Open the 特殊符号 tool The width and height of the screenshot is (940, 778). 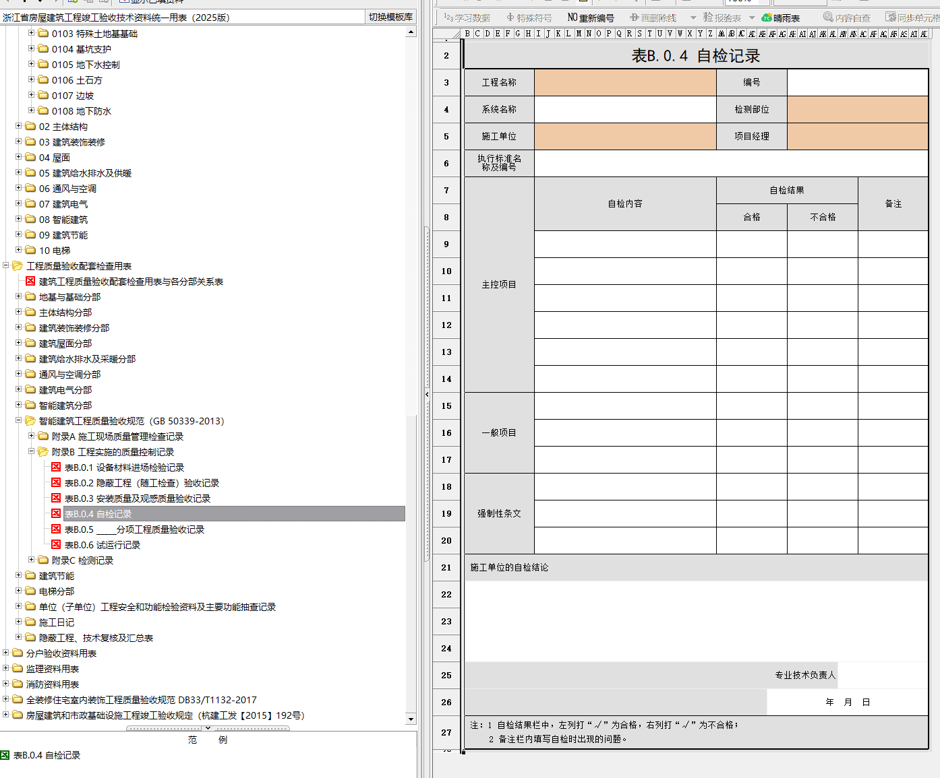[x=529, y=18]
